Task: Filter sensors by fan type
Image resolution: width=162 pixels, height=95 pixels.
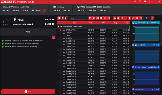Action: [130, 18]
